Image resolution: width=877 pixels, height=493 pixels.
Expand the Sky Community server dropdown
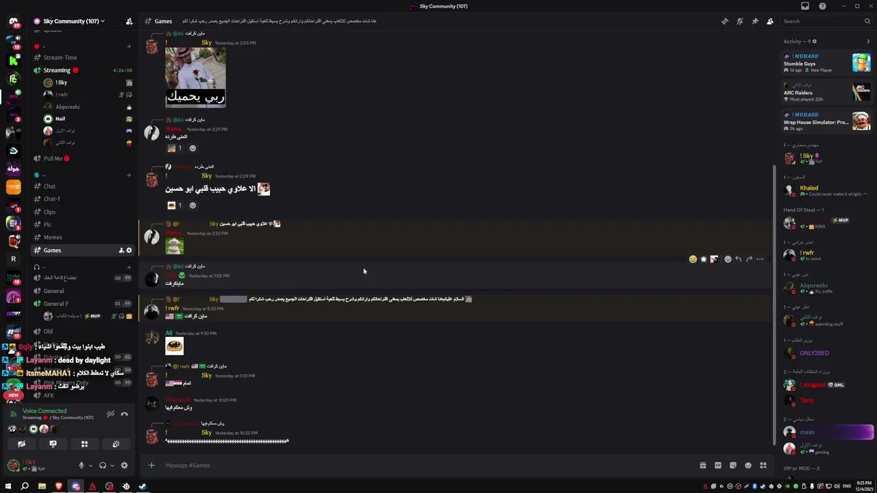click(69, 21)
